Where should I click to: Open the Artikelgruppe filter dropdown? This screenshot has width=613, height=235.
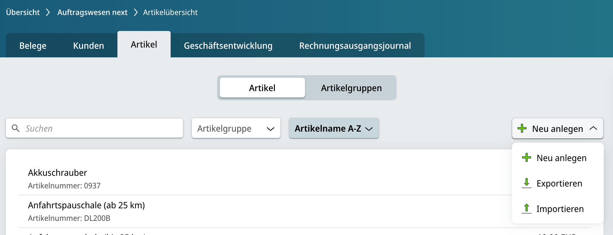tap(236, 129)
